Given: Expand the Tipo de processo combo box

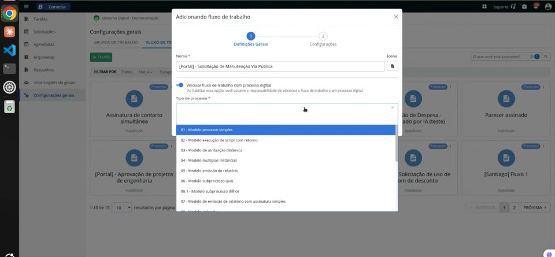Looking at the screenshot, I should [x=287, y=108].
